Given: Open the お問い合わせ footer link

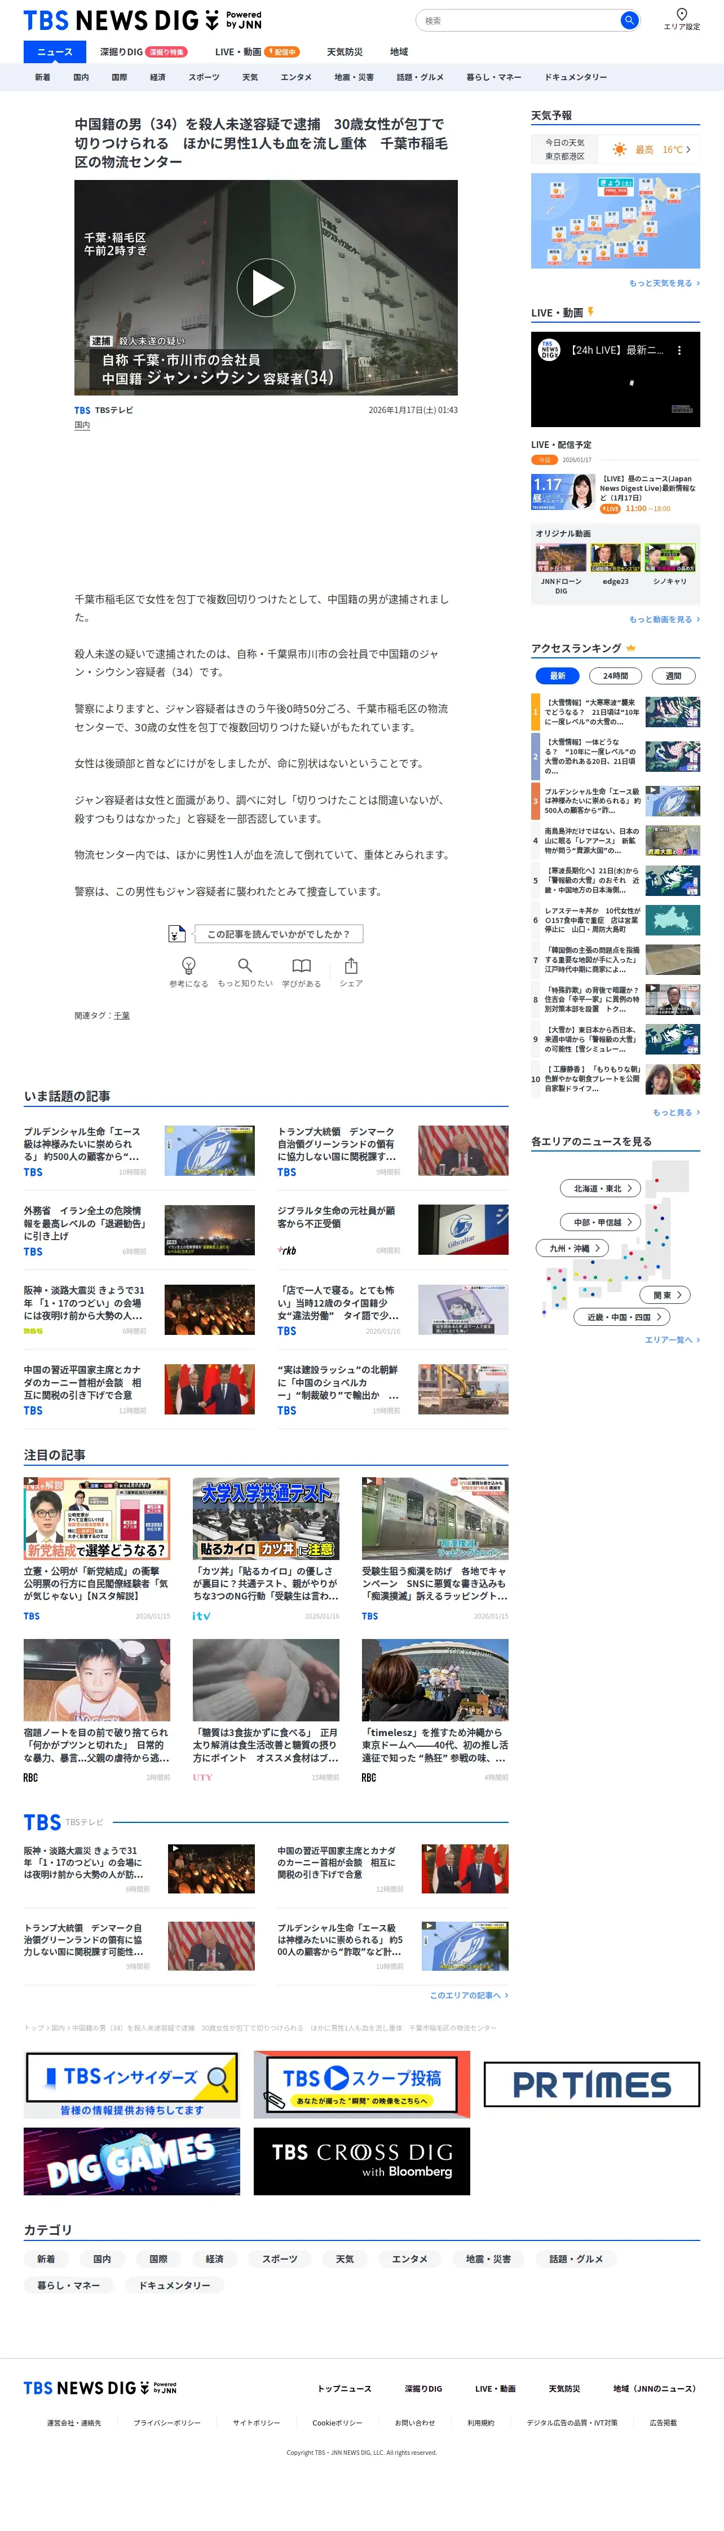Looking at the screenshot, I should pyautogui.click(x=414, y=2423).
